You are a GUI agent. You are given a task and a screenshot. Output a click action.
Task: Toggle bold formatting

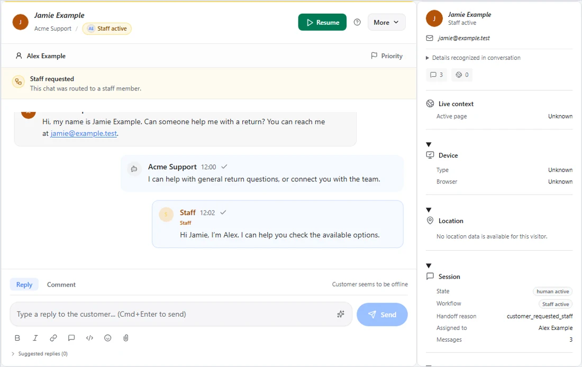[17, 338]
